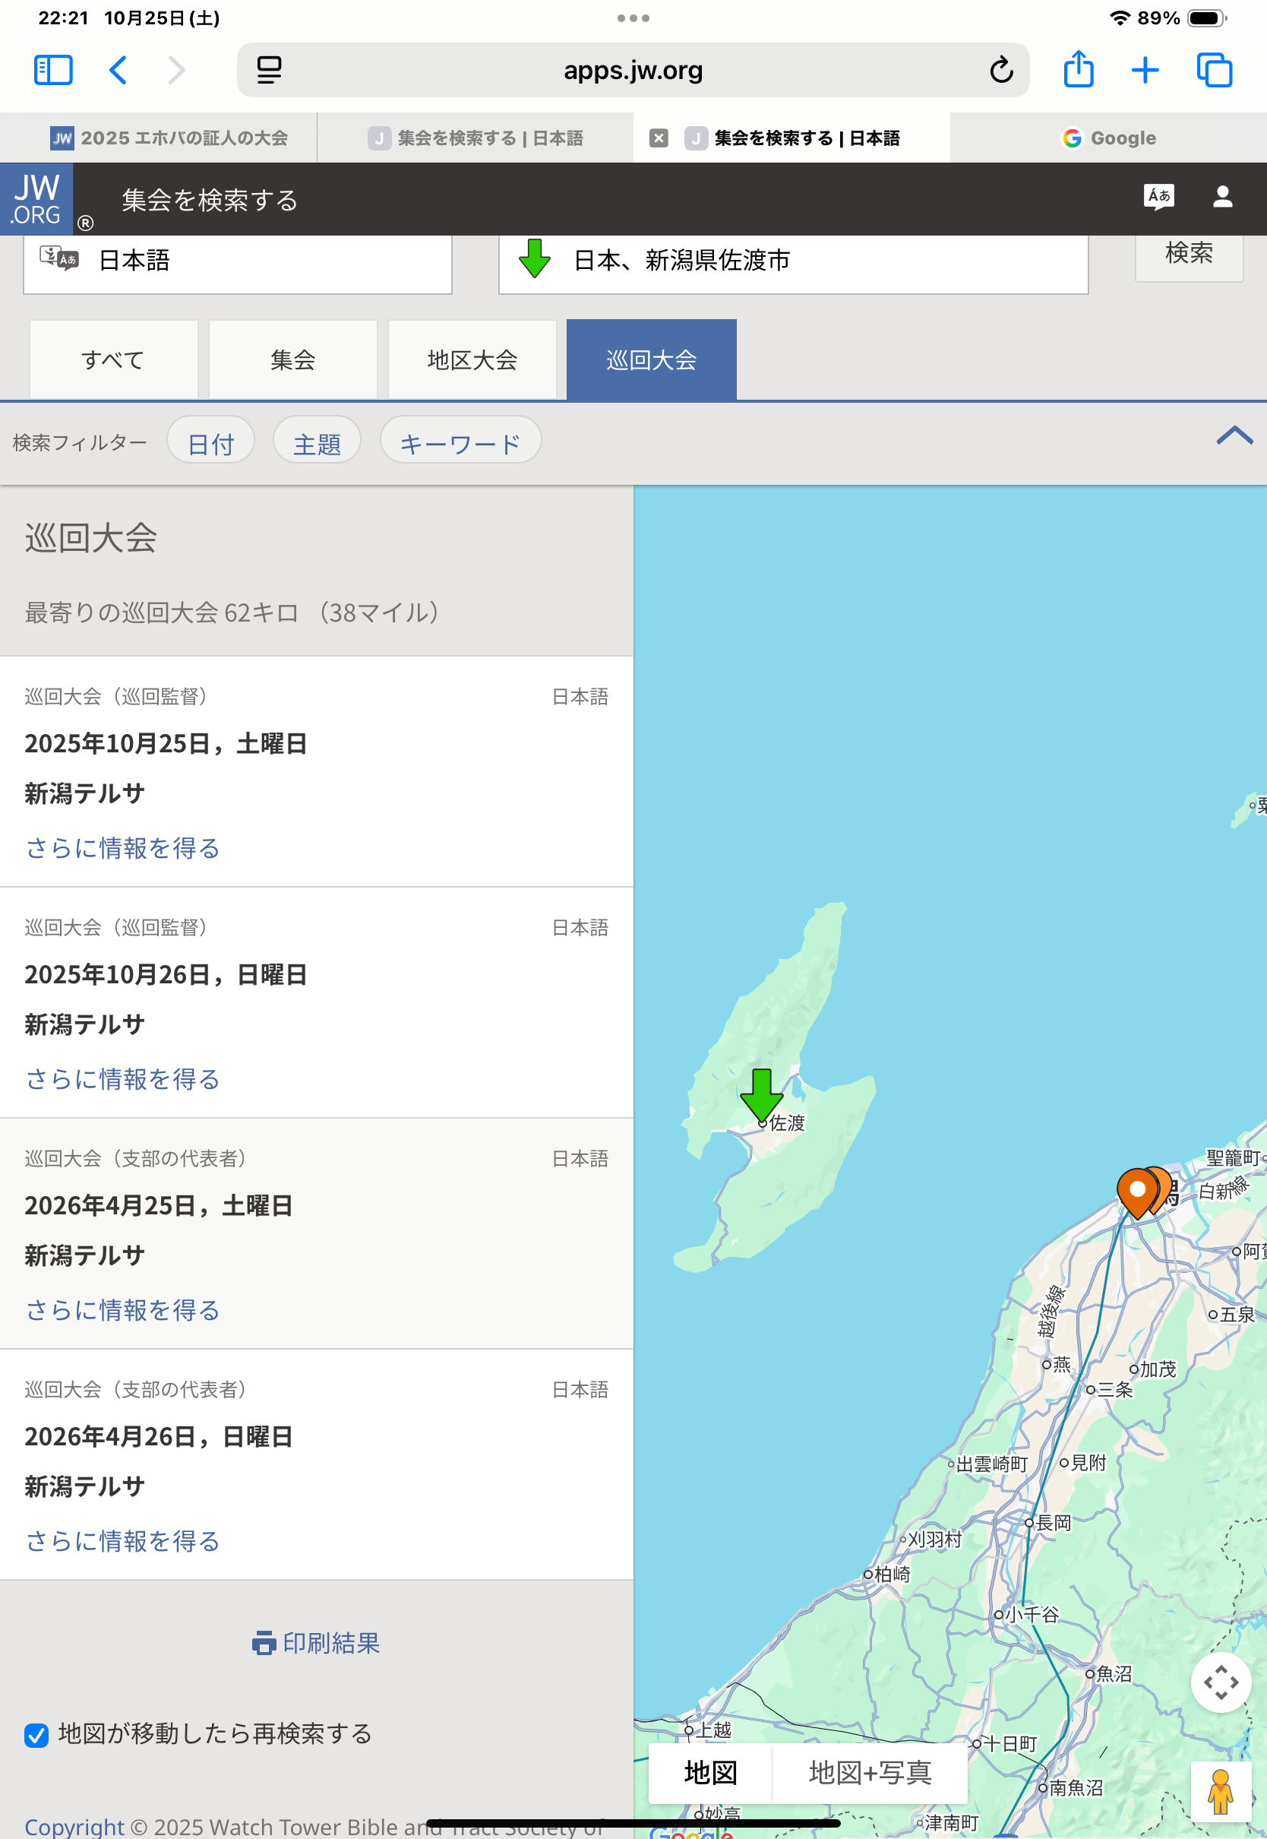Switch map to 地図+写真 view
This screenshot has height=1839, width=1267.
click(x=869, y=1772)
